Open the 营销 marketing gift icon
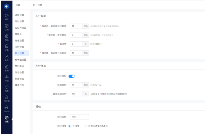The image size is (205, 134). click(x=7, y=67)
